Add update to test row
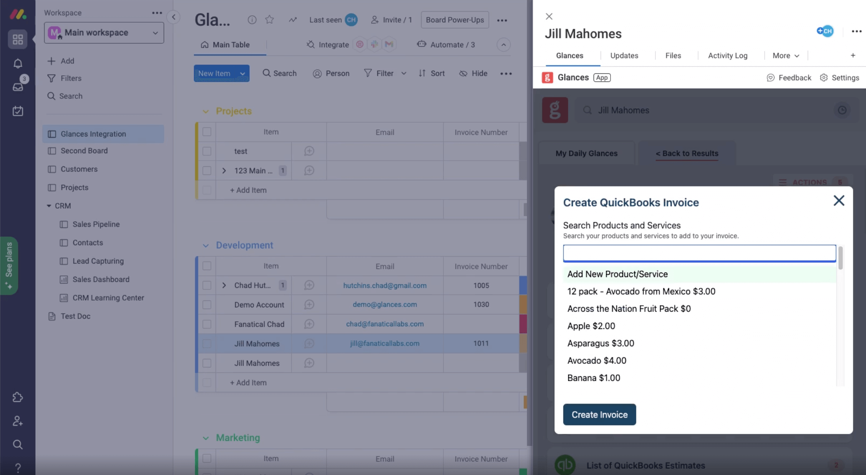 pyautogui.click(x=309, y=151)
